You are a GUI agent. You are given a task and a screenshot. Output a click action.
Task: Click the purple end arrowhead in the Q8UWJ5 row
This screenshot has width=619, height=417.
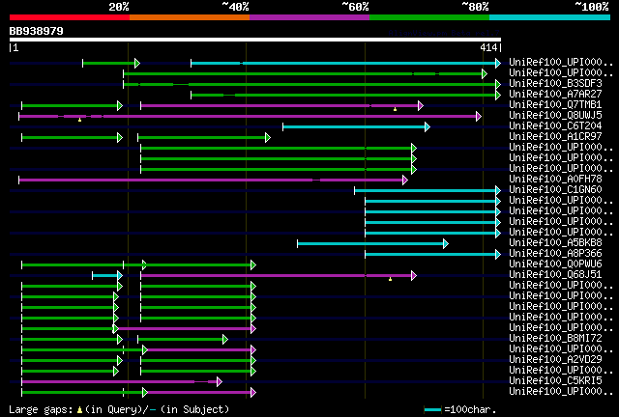479,116
